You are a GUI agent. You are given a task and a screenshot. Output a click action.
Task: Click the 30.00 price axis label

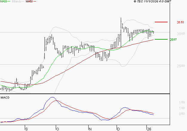pos(181,34)
